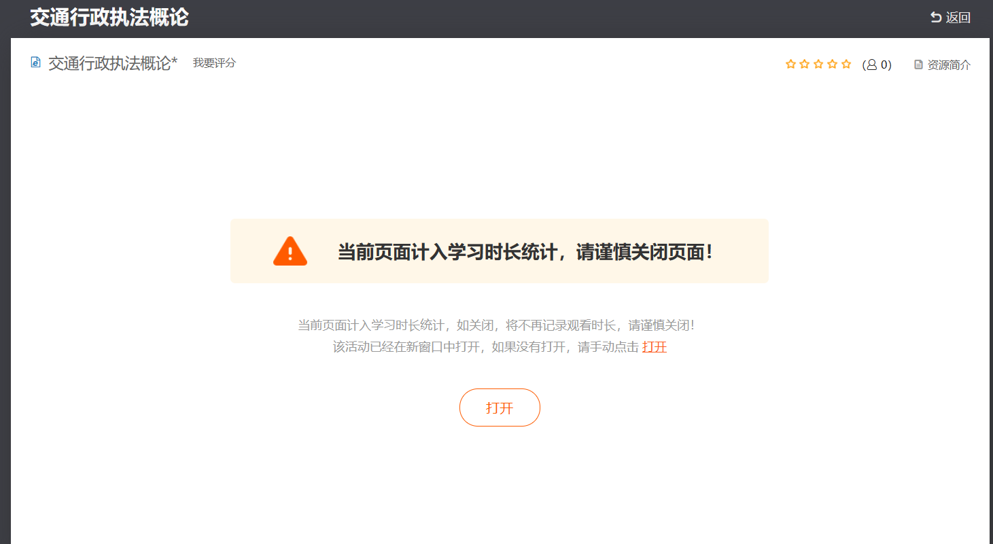Click the bold warning banner text

(526, 252)
